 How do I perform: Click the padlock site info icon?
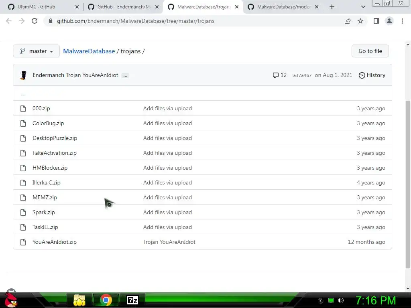tap(51, 21)
